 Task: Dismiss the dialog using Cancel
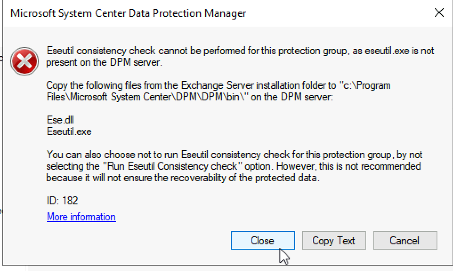coord(405,240)
